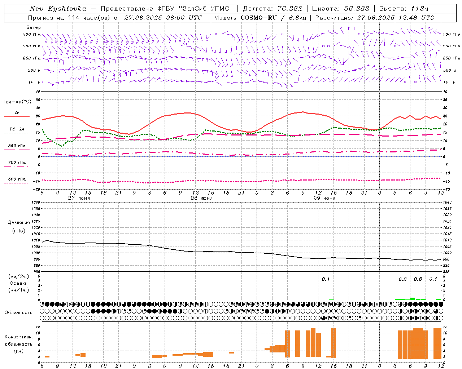Click the 0.2 precipitation amount value
The height and width of the screenshot is (369, 462).
pos(402,279)
